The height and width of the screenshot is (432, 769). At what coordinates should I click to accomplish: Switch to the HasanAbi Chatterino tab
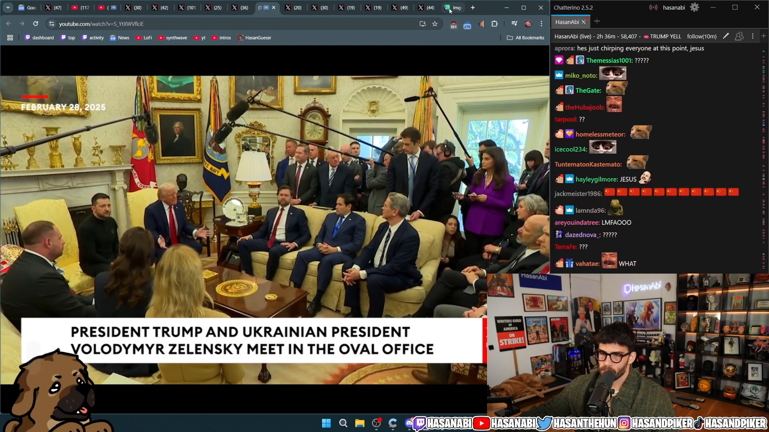click(567, 22)
